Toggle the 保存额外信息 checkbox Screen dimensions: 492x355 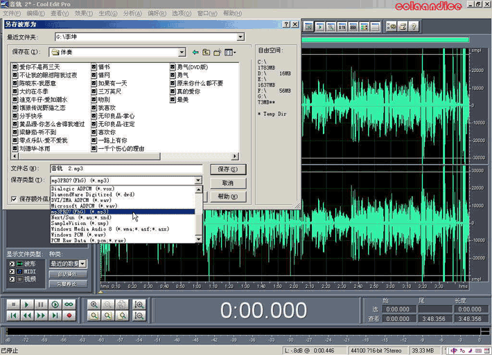(x=15, y=199)
